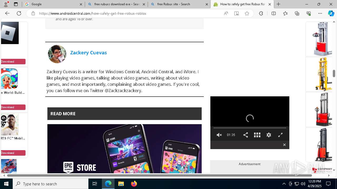Image resolution: width=337 pixels, height=189 pixels.
Task: Click the horizontal scrollbar at page bottom
Action: 160,175
